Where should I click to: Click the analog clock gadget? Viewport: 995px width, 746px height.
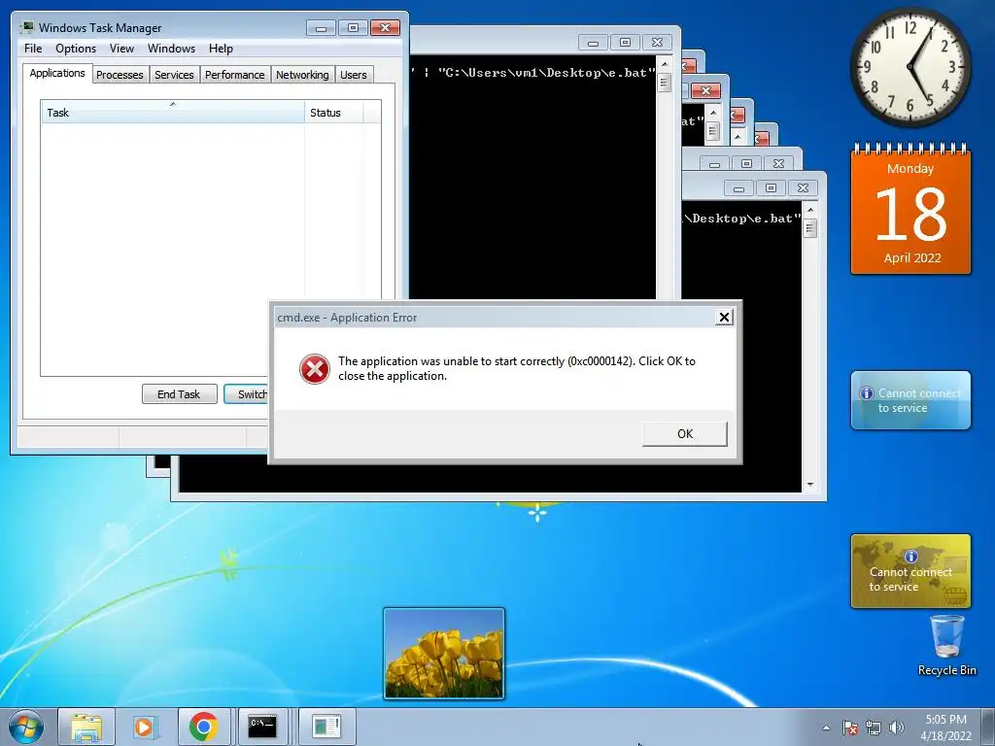(x=909, y=67)
